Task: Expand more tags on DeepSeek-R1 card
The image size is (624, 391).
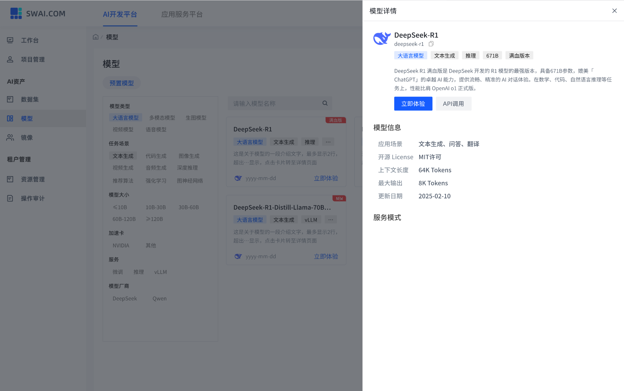Action: click(x=328, y=142)
